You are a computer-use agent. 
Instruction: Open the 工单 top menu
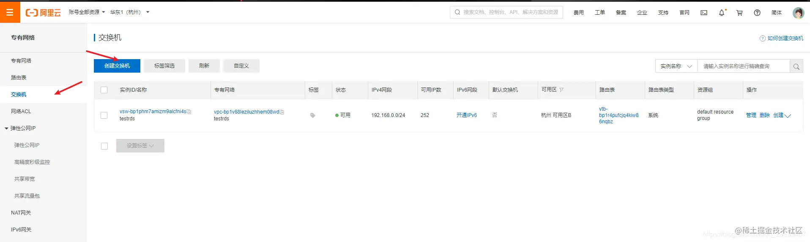click(x=600, y=13)
